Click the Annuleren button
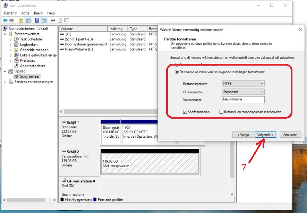The image size is (307, 213). tap(290, 135)
